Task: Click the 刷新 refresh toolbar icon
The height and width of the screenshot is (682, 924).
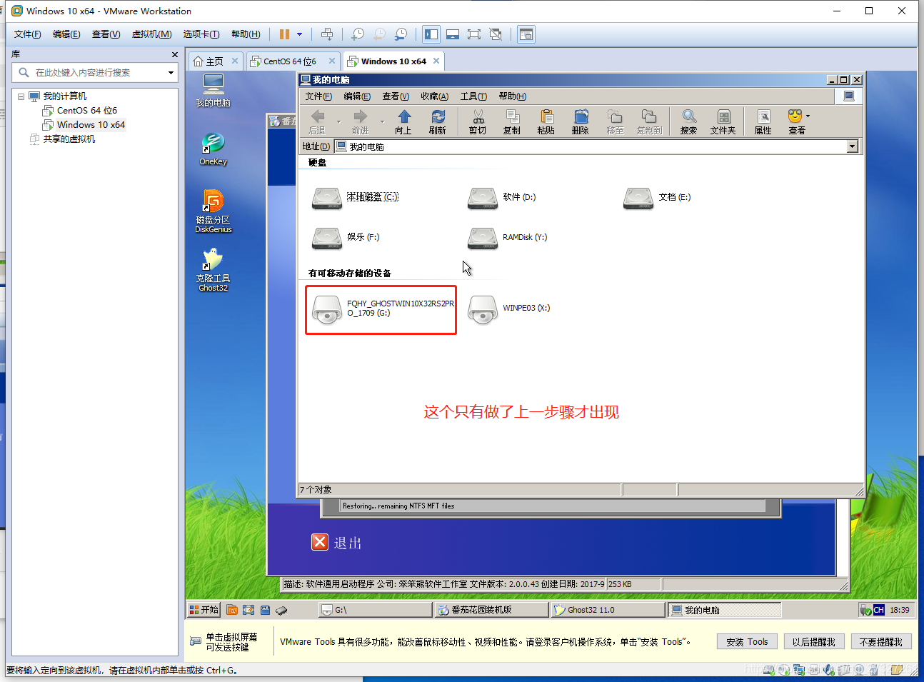Action: pos(438,121)
